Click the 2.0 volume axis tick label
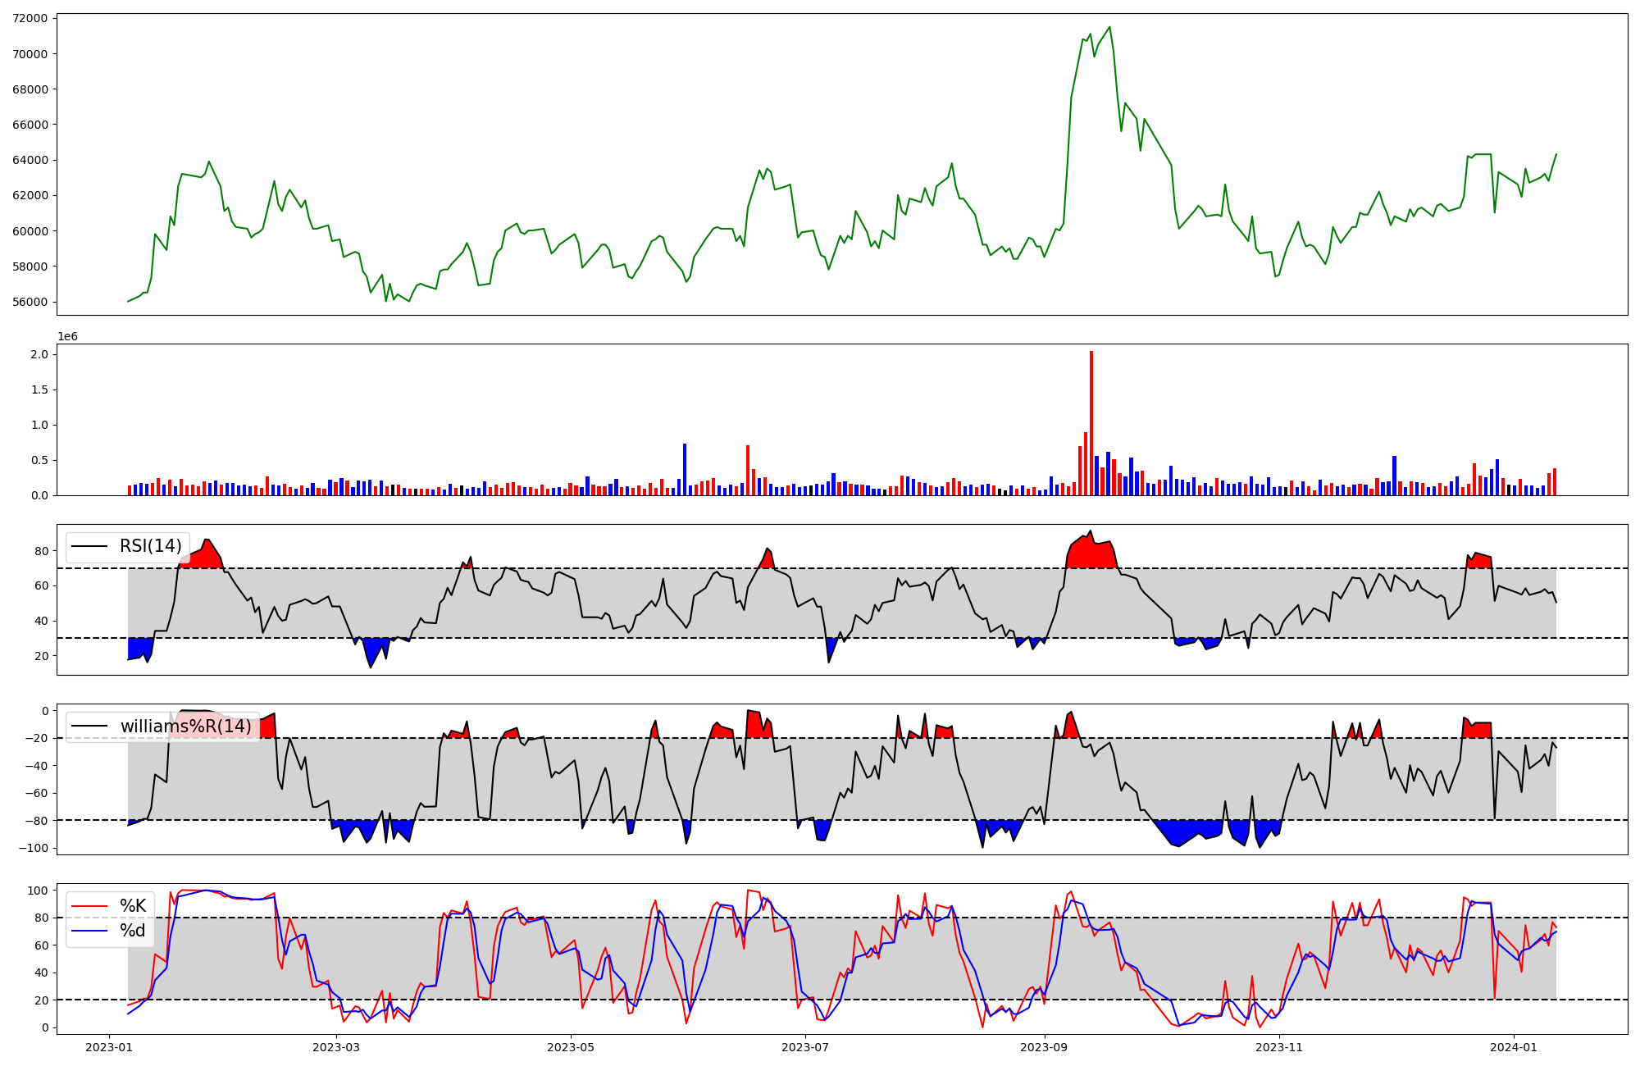Image resolution: width=1640 pixels, height=1066 pixels. pyautogui.click(x=39, y=354)
